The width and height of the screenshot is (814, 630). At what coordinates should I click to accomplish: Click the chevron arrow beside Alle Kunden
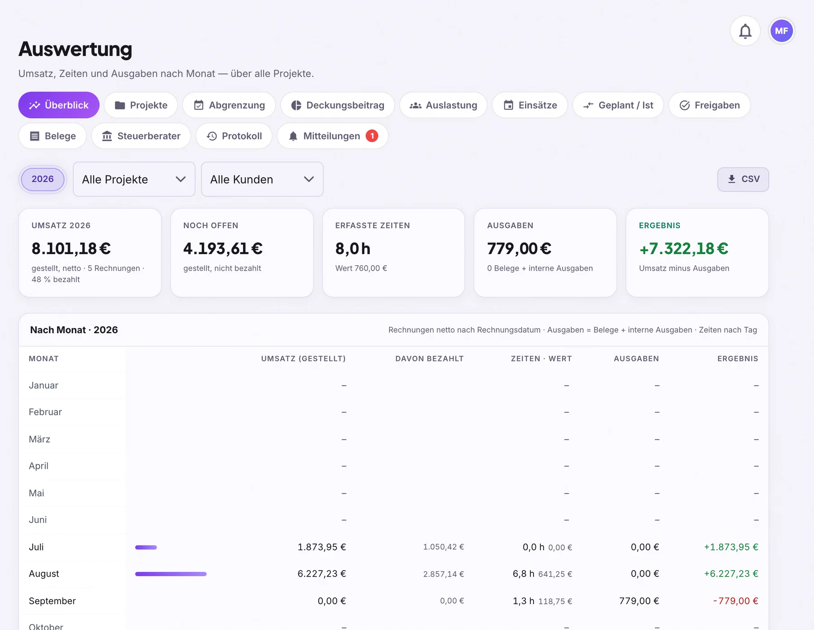[x=309, y=179]
